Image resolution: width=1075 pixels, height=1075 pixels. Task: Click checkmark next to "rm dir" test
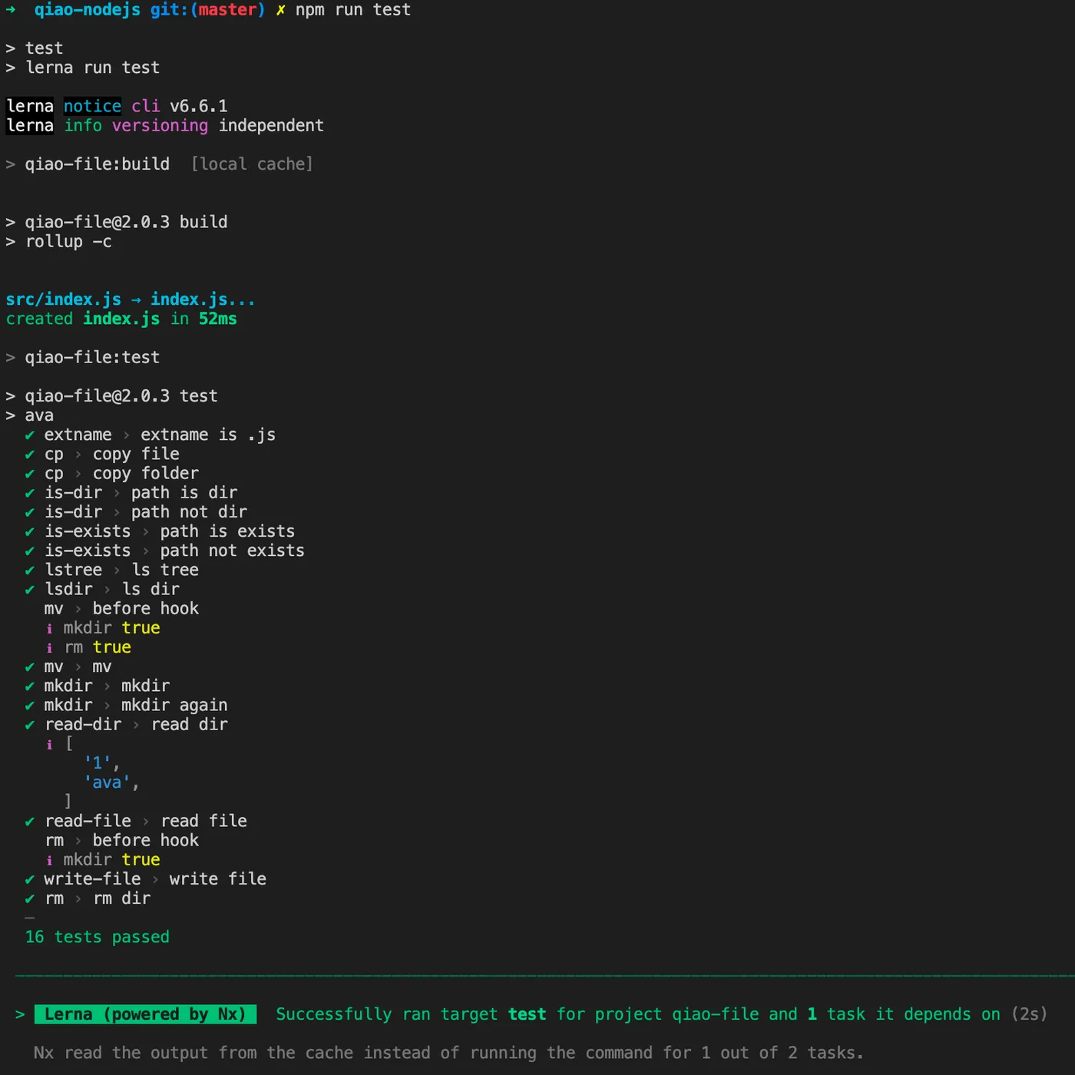point(30,899)
